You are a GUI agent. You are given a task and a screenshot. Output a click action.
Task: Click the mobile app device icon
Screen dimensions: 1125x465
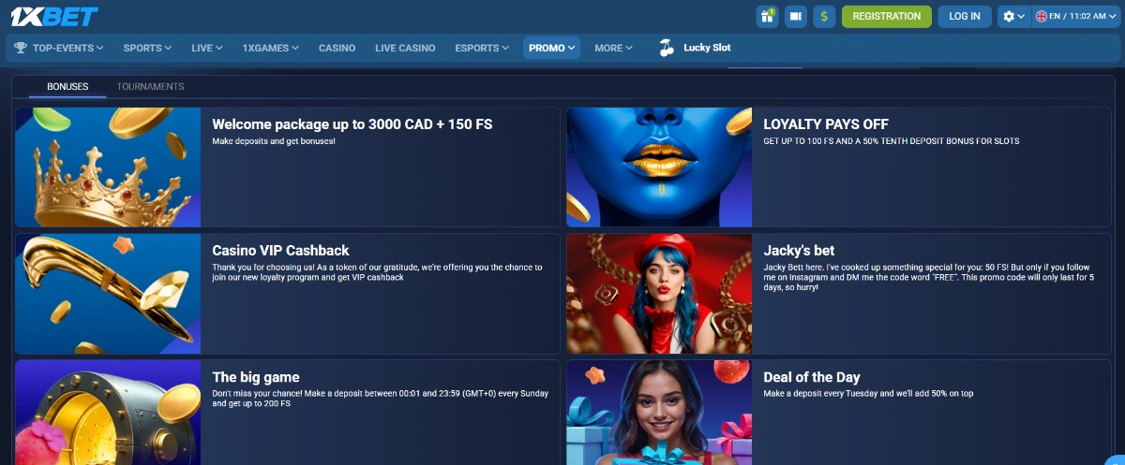click(x=796, y=16)
